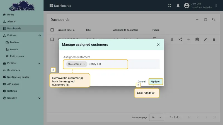
Task: Close the Manage assigned customers dialog
Action: point(158,44)
